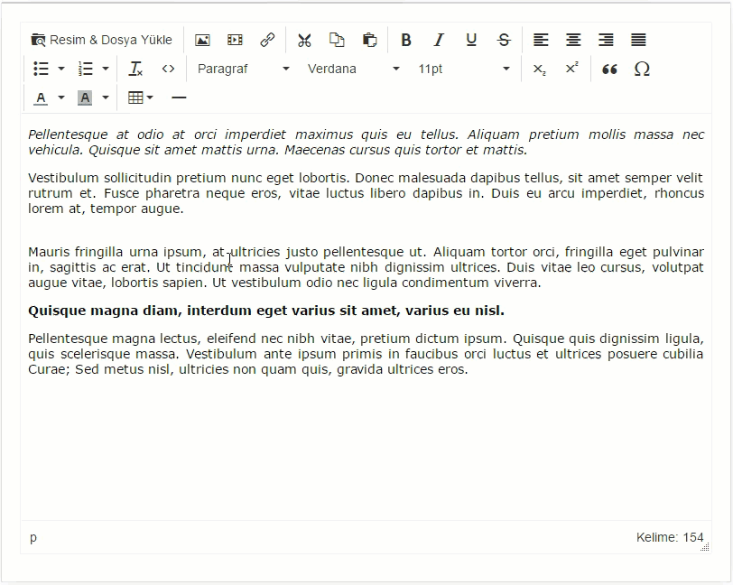Screen dimensions: 733x585
Task: Paste content with the clipboard icon
Action: click(369, 39)
